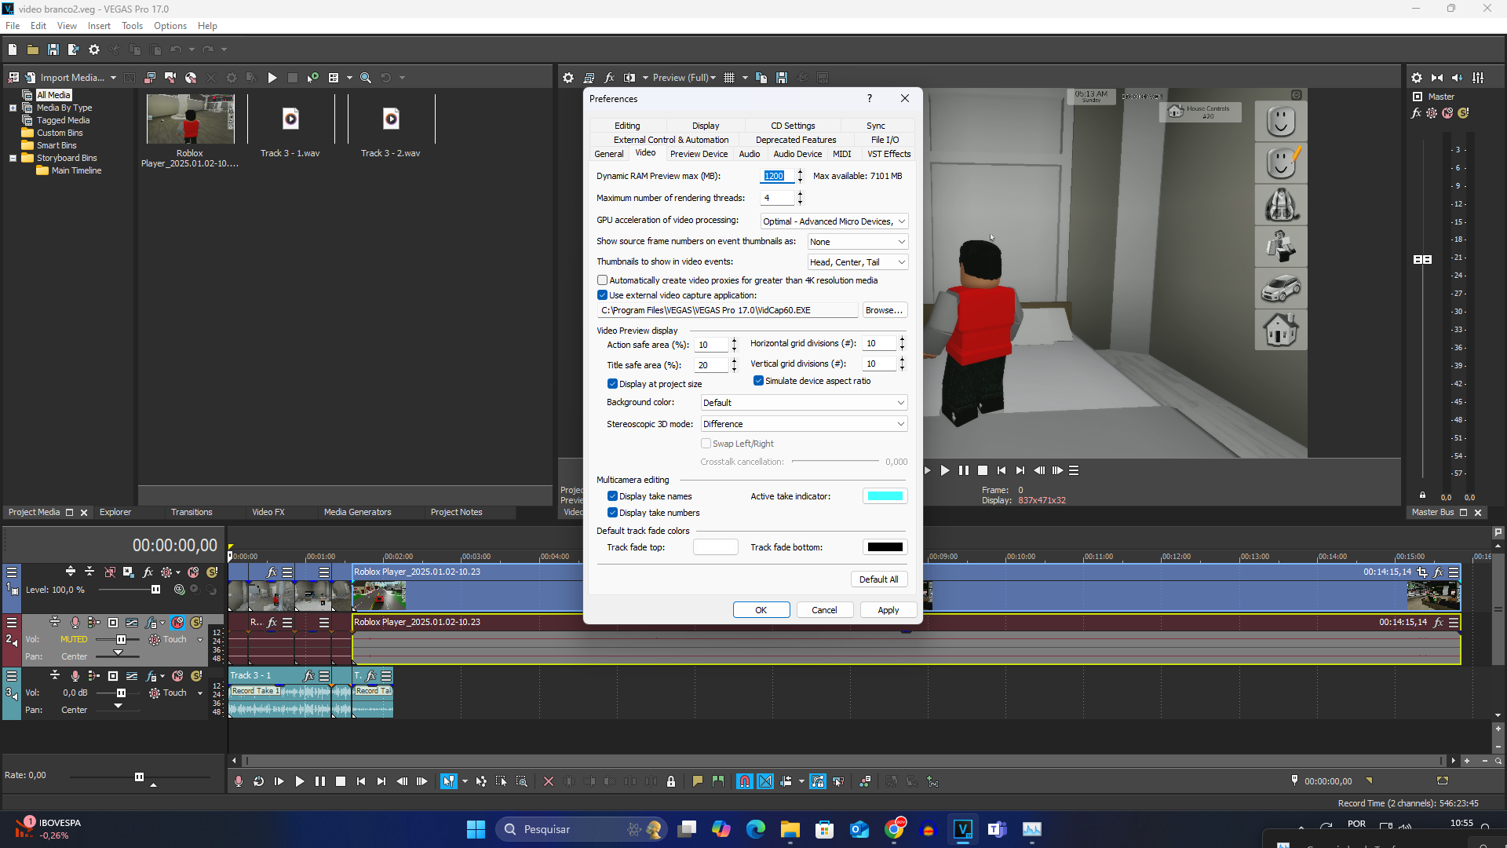Arm track 3 for record
Viewport: 1507px width, 848px height.
[75, 675]
